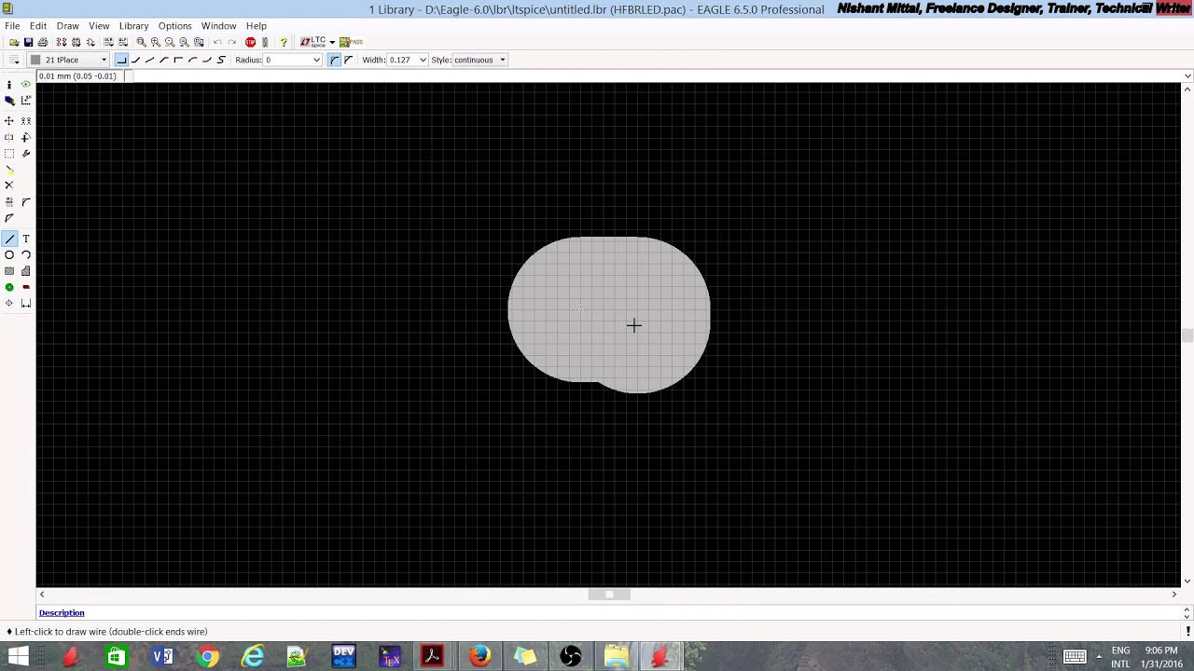This screenshot has height=671, width=1194.
Task: Select the Delete (X) tool
Action: click(9, 185)
